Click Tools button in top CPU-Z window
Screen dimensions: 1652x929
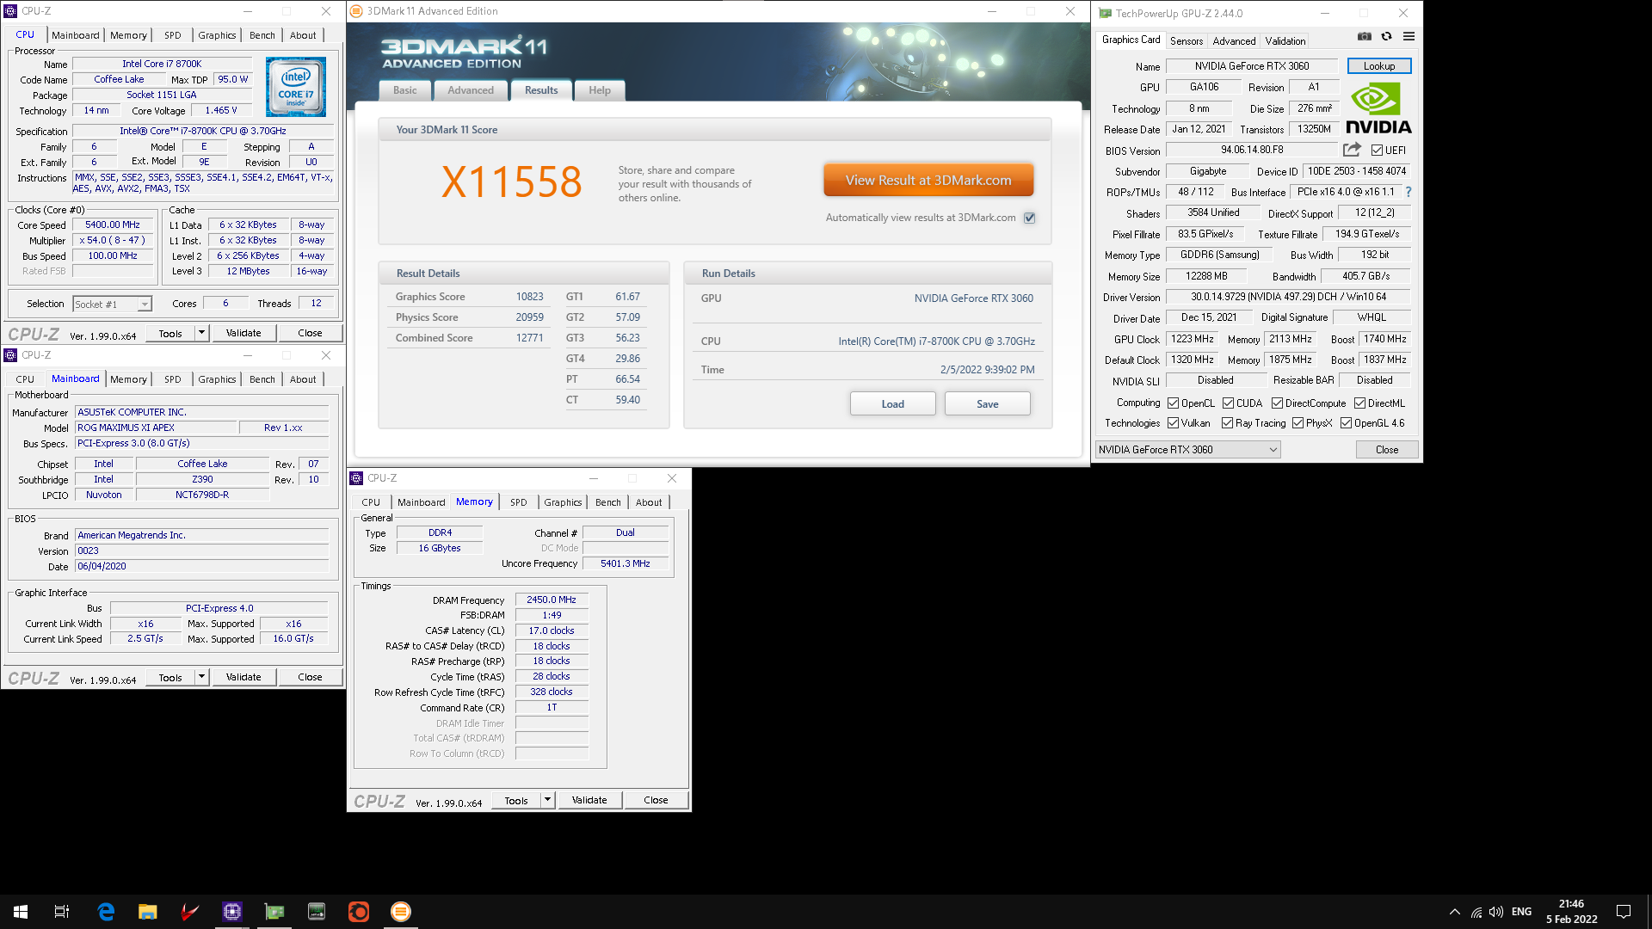pos(170,333)
